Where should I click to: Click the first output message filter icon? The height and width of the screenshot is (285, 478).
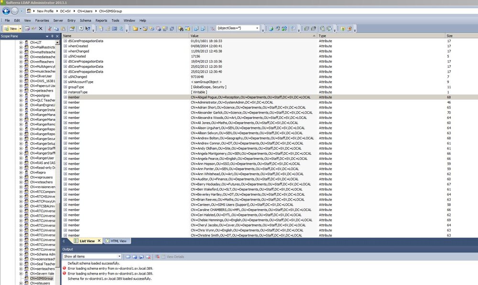(x=128, y=257)
